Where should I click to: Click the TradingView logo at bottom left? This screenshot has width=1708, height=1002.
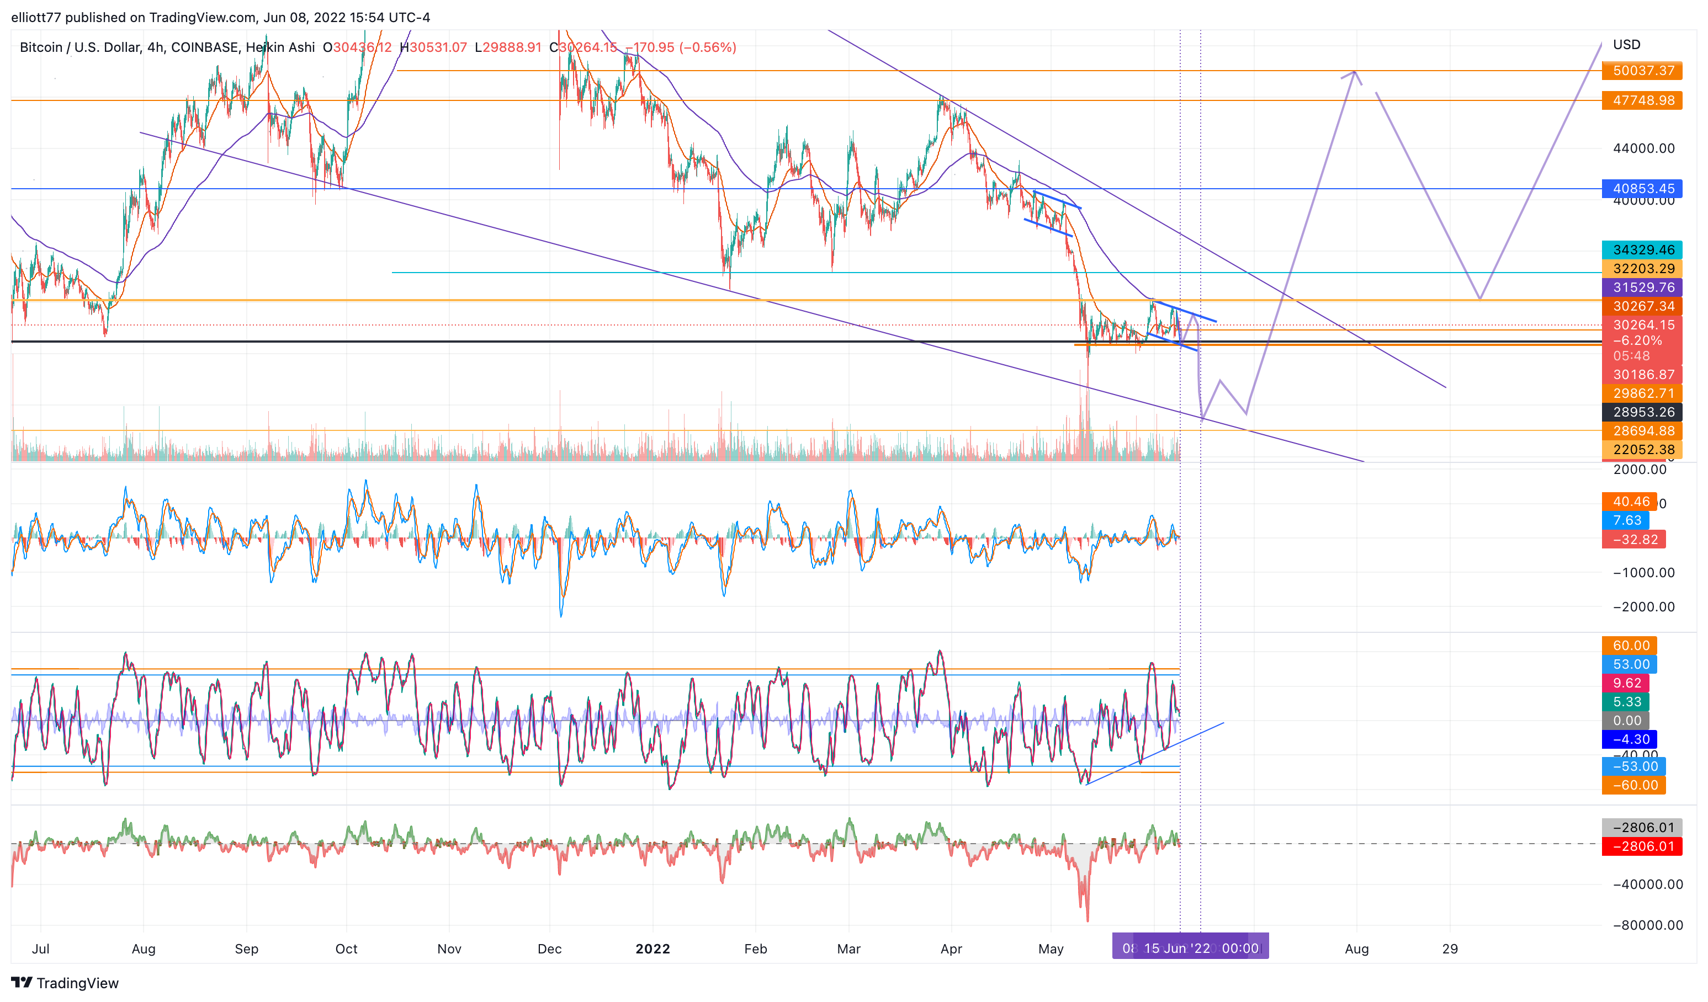tap(65, 983)
